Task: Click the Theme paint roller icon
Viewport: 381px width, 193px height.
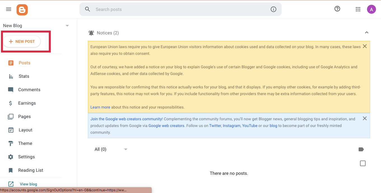Action: (x=11, y=143)
